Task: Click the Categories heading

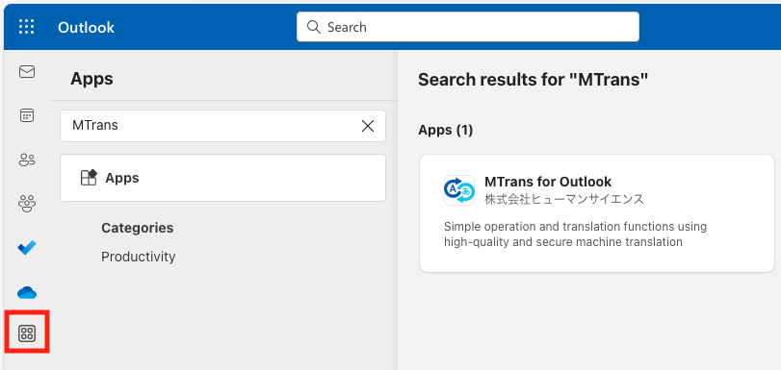Action: [x=138, y=228]
